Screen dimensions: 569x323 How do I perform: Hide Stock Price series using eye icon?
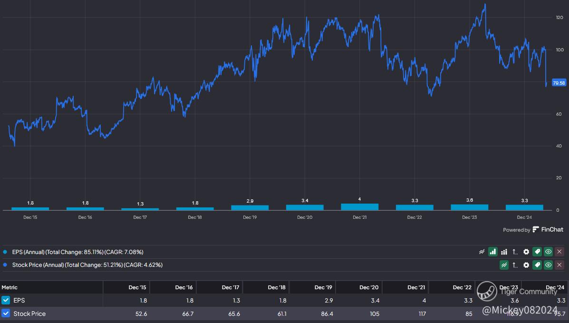(x=549, y=265)
